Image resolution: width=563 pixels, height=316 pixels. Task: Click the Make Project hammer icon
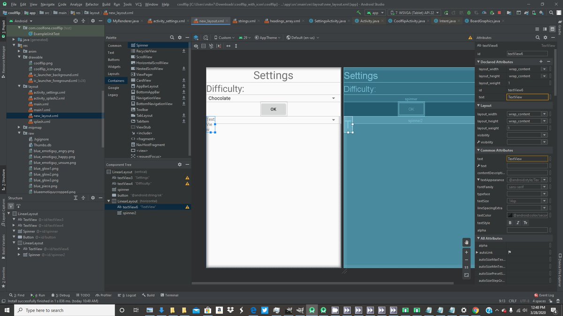coord(359,13)
